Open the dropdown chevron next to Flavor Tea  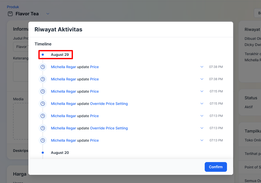[x=48, y=14]
